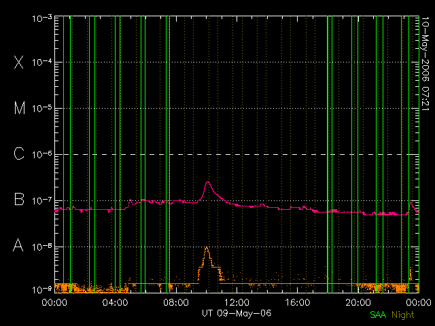Click the 04:00 time axis label
Viewport: 435px width, 326px height.
(116, 302)
